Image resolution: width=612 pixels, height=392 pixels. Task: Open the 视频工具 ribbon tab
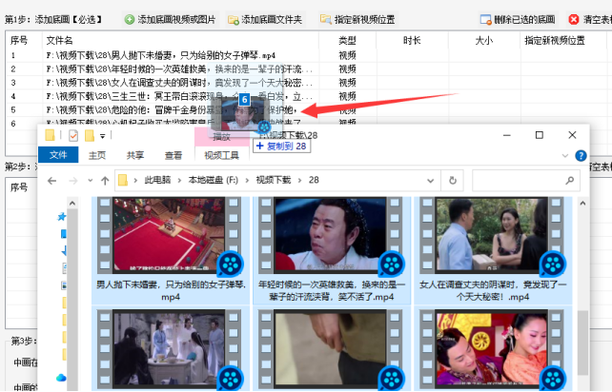(x=222, y=155)
